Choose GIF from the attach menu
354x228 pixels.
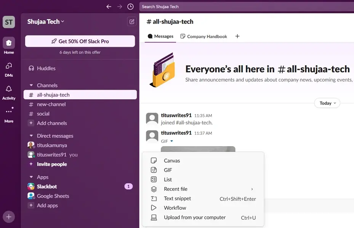[203, 170]
